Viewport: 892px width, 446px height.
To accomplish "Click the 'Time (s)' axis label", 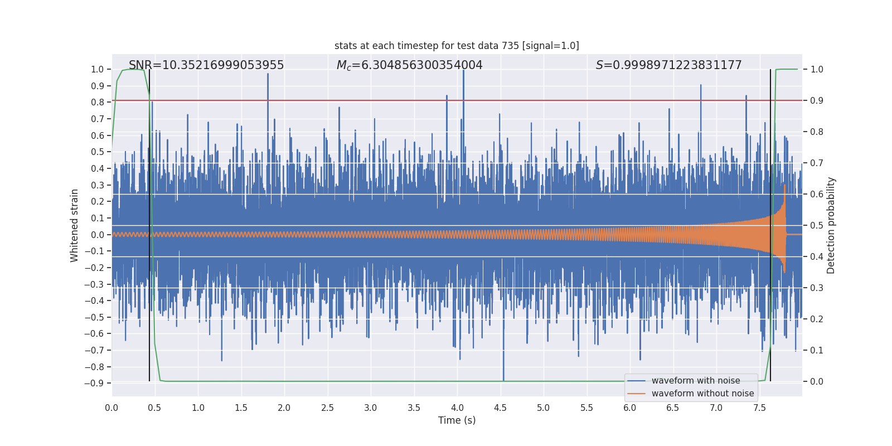I will coord(457,420).
